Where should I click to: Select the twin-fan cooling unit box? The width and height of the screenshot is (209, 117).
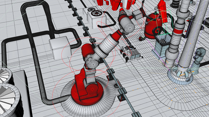point(94,17)
